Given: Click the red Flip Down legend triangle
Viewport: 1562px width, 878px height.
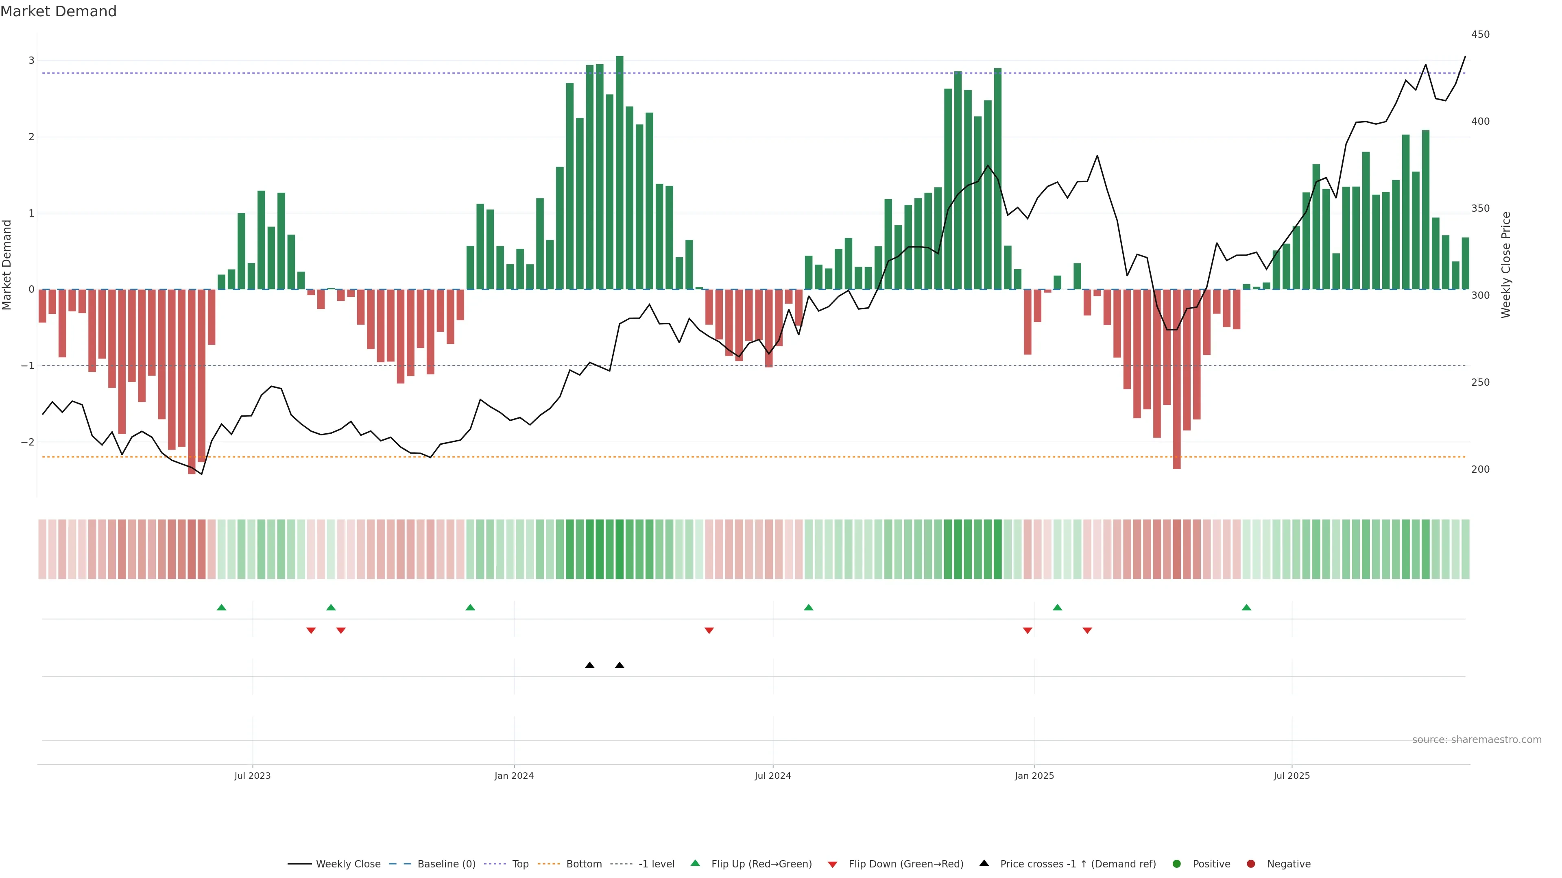Looking at the screenshot, I should (x=833, y=865).
